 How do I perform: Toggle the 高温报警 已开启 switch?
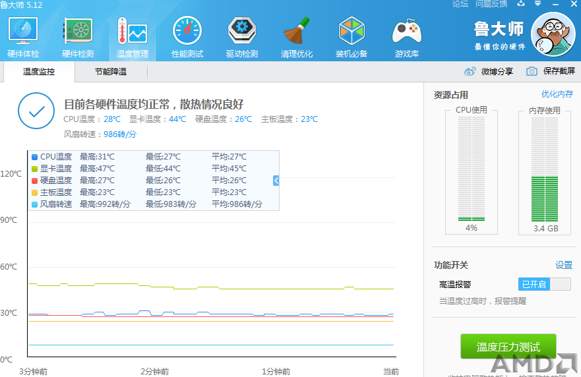coord(544,285)
